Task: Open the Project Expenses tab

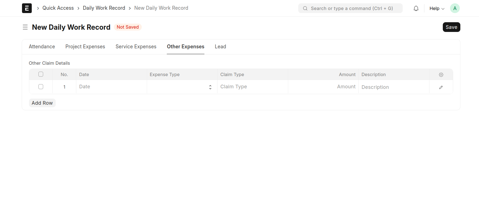Action: (x=85, y=47)
